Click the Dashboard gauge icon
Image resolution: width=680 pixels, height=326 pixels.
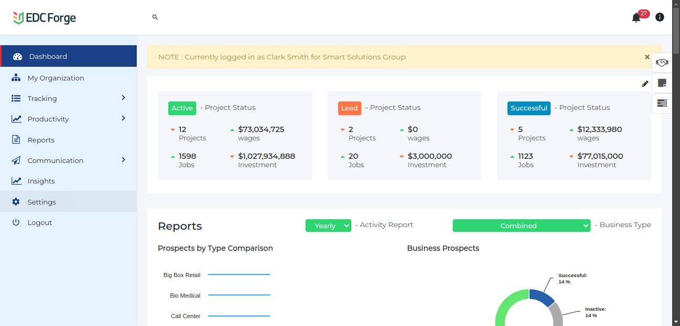(17, 56)
